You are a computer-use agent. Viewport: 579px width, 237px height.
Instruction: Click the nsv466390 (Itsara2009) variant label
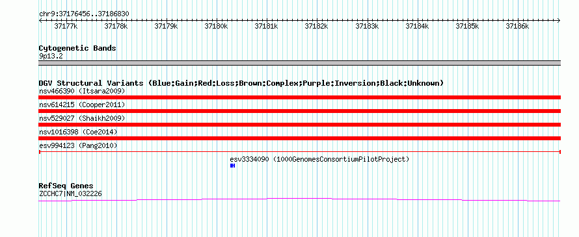tap(82, 91)
